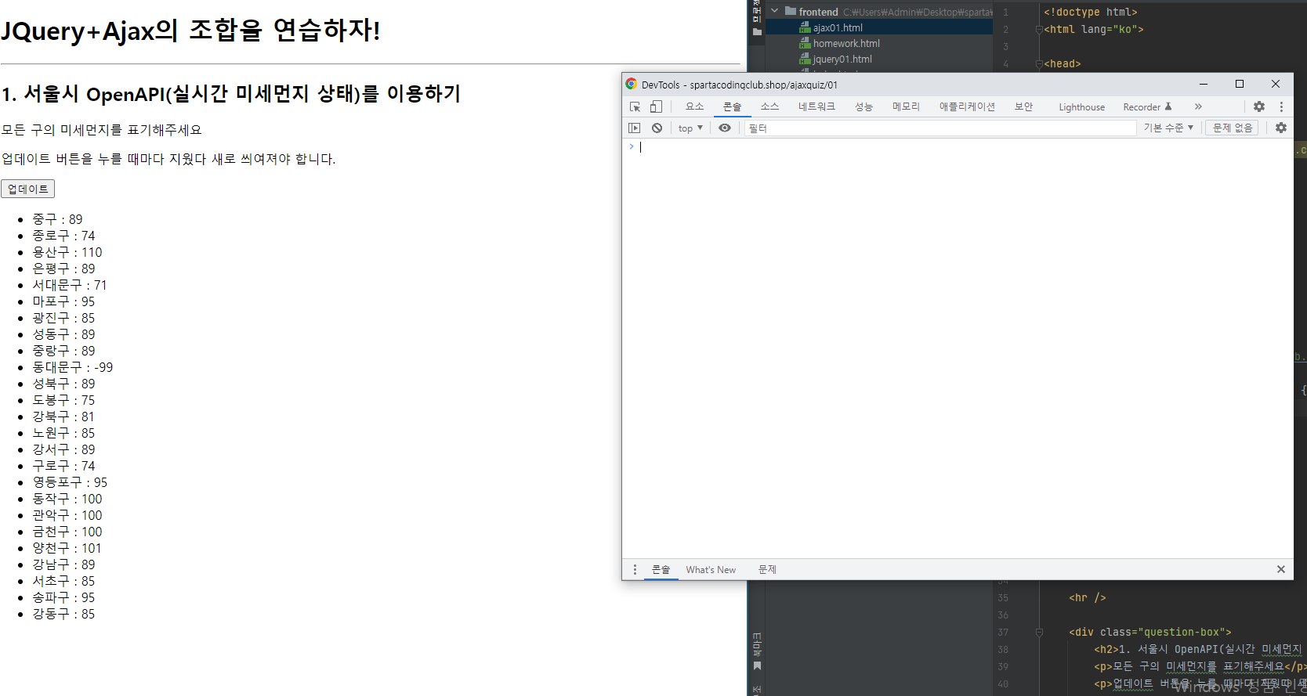Toggle live expression eye icon

coord(725,128)
